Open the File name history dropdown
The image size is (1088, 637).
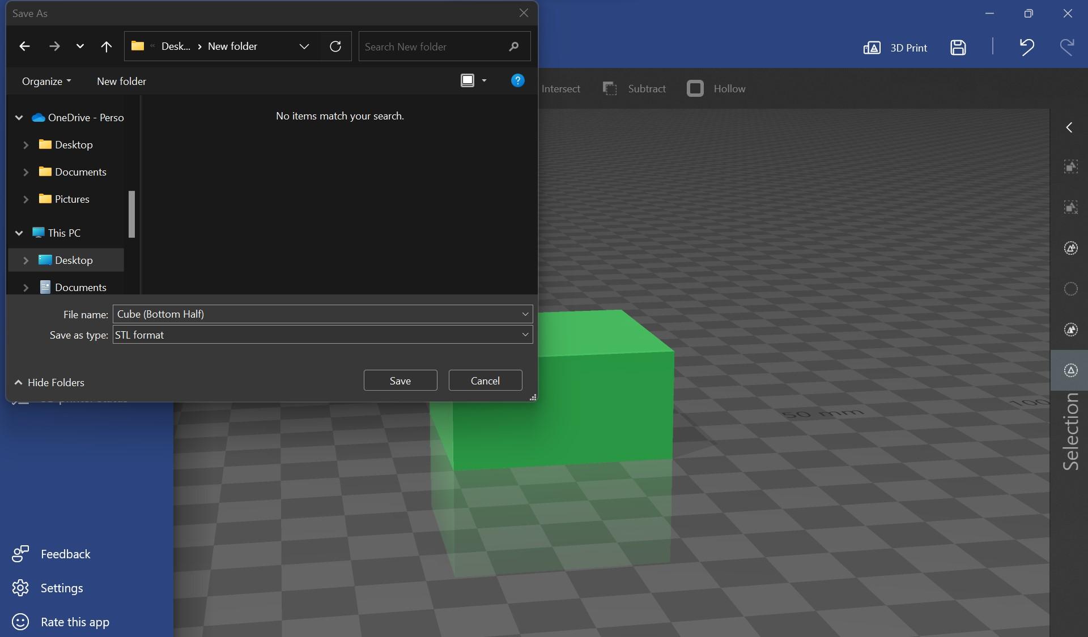[x=524, y=314]
